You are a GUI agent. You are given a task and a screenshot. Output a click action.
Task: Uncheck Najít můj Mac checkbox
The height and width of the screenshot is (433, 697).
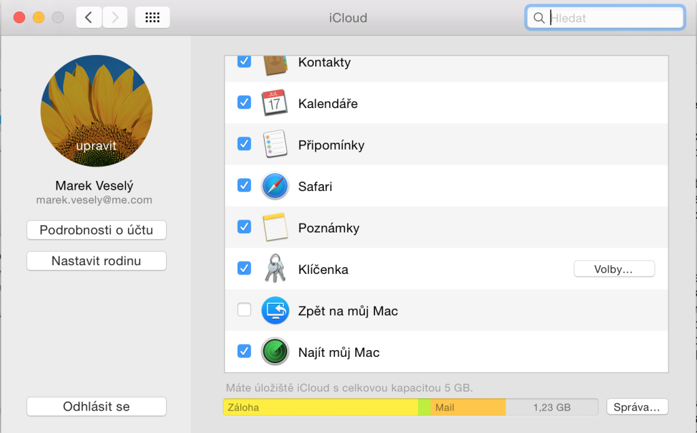click(244, 351)
